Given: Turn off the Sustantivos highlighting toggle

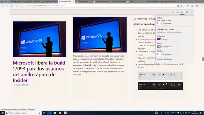Looking at the screenshot, I should (x=159, y=39).
